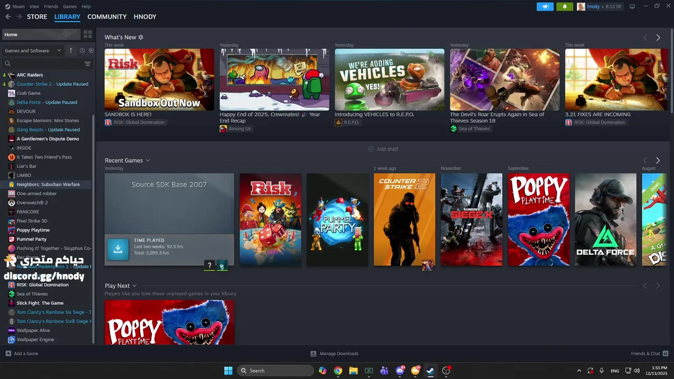Screen dimensions: 674x379
Task: Open the Games menu
Action: pos(70,6)
